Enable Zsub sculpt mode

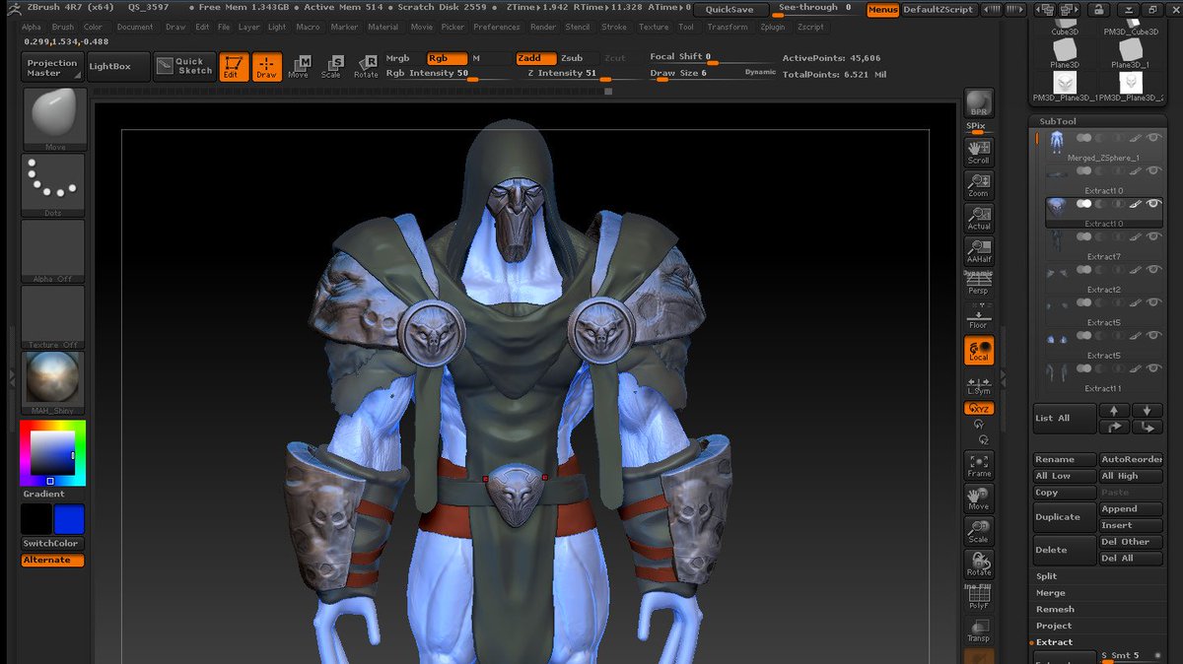[x=572, y=58]
